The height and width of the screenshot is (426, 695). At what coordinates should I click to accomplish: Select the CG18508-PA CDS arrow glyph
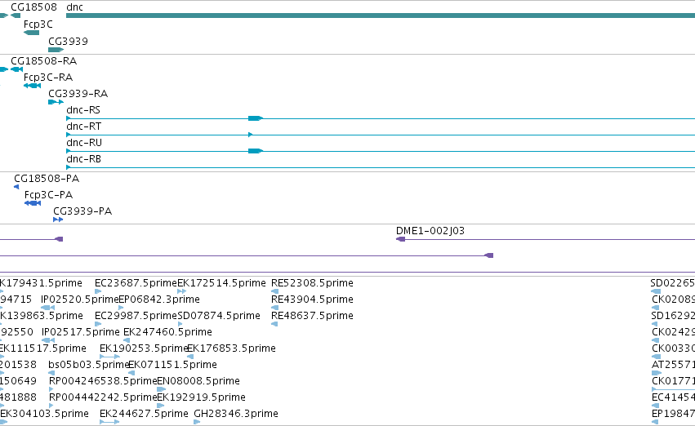click(16, 187)
